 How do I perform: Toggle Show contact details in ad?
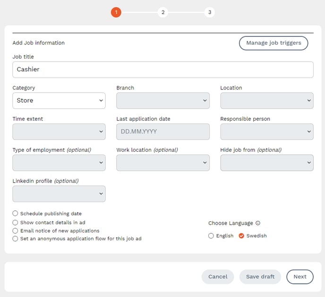click(16, 222)
